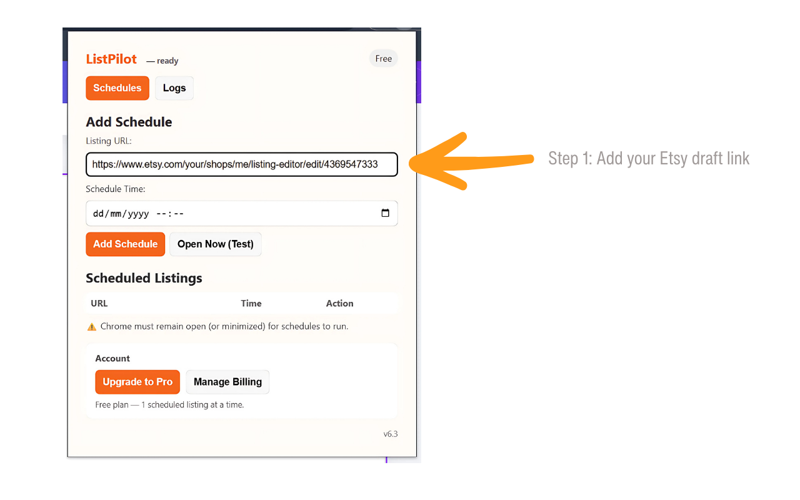Click the Add Schedule button
The image size is (800, 500).
(x=126, y=244)
